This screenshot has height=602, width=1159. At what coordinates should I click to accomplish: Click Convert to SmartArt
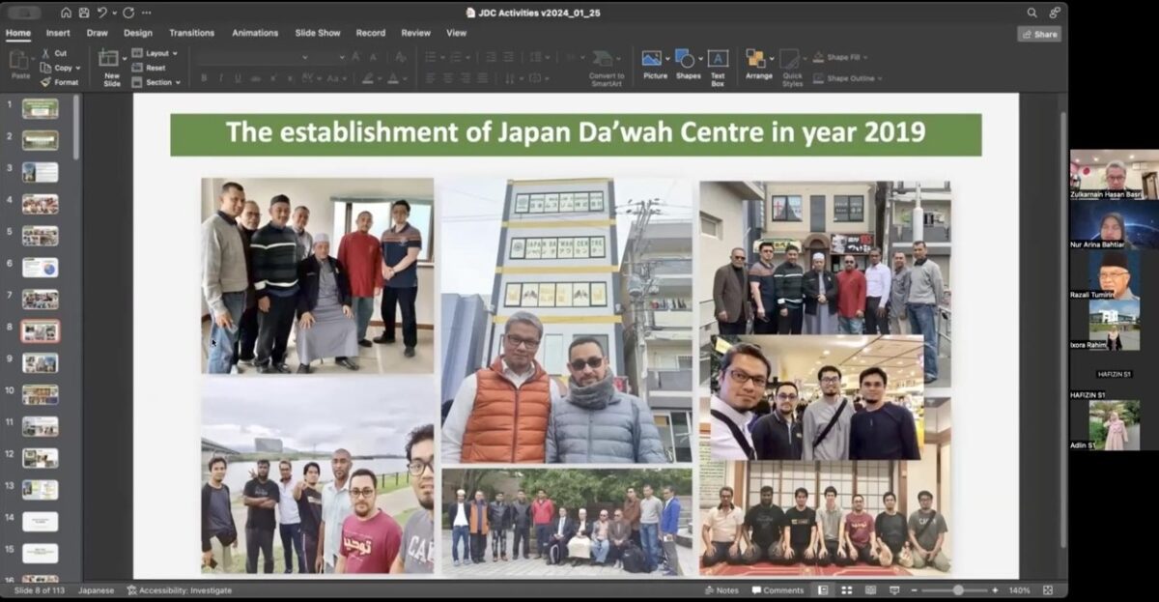pyautogui.click(x=607, y=68)
